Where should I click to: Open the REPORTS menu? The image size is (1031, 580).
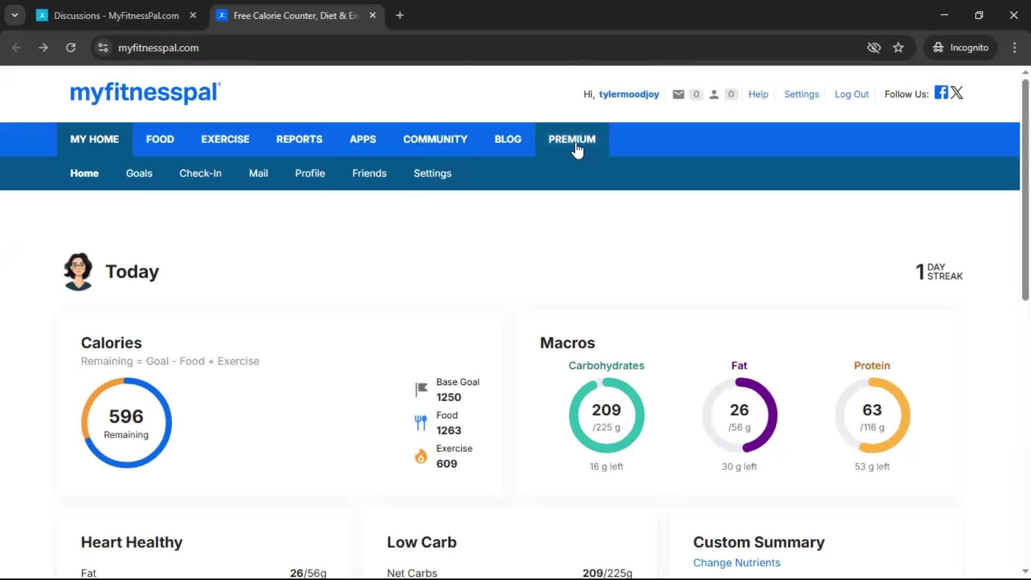click(299, 140)
